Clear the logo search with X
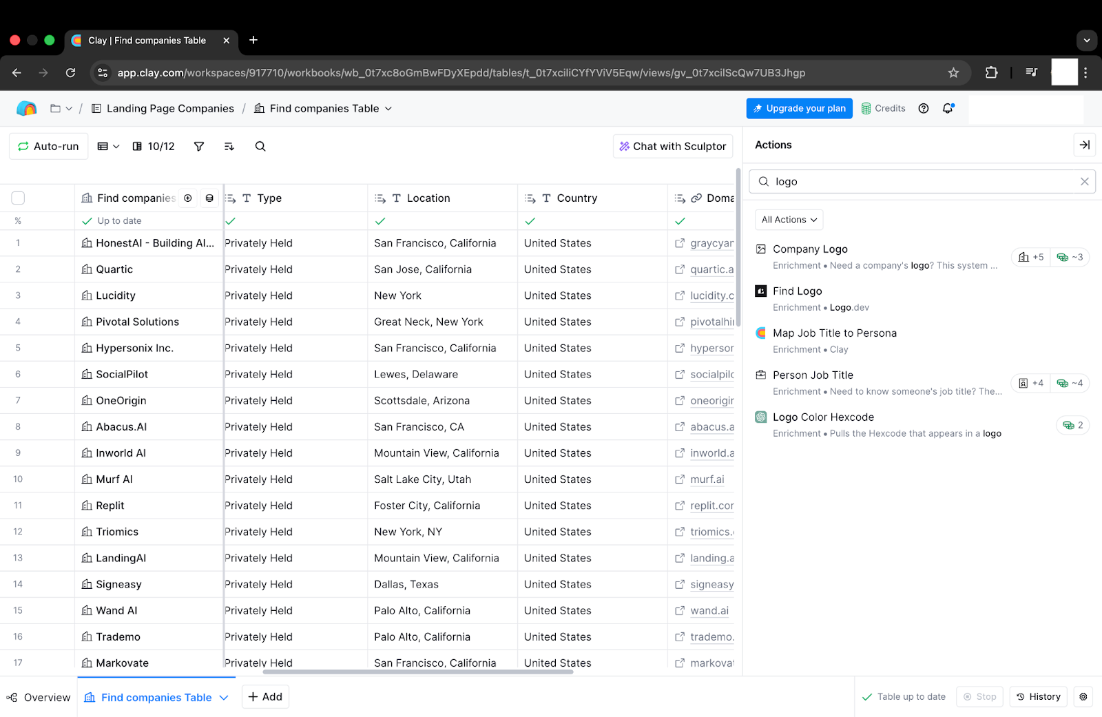The width and height of the screenshot is (1102, 717). (x=1084, y=181)
